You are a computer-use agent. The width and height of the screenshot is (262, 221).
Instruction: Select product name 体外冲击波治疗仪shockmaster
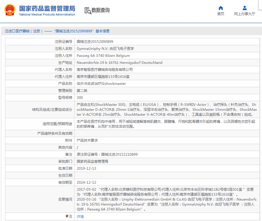101,84
